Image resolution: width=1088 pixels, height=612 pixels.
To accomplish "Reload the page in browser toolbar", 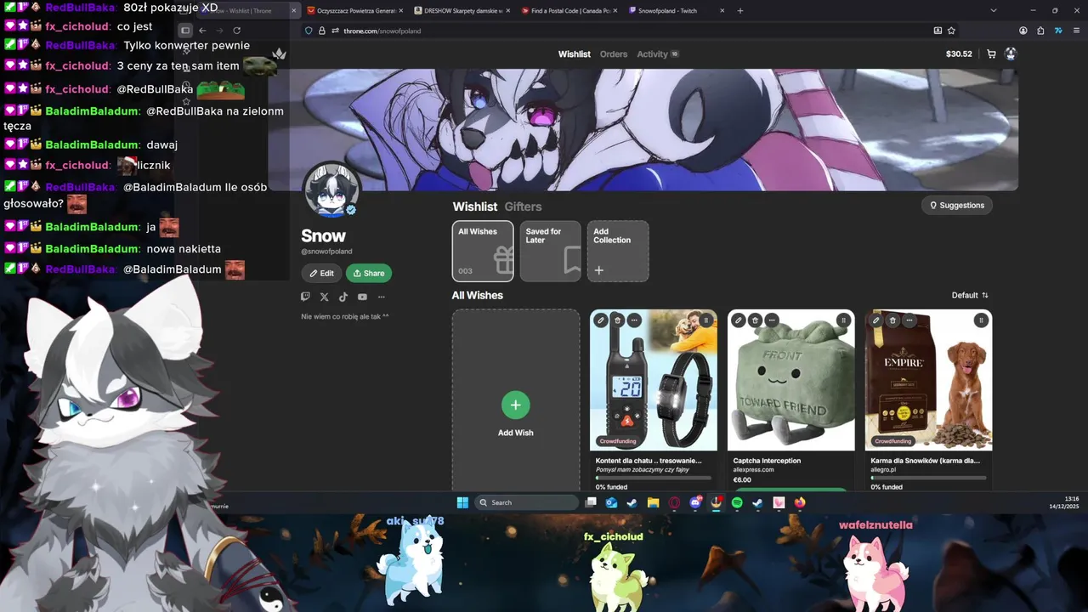I will 236,31.
